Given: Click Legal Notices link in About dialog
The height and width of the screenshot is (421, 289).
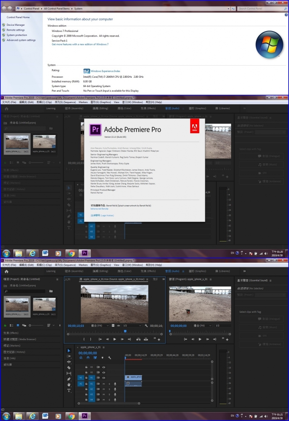Looking at the screenshot, I should [x=102, y=215].
